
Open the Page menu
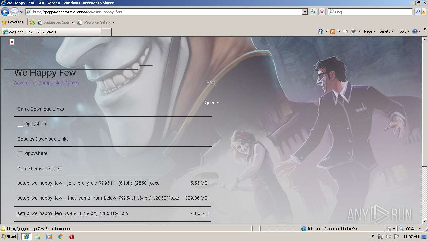pos(369,31)
